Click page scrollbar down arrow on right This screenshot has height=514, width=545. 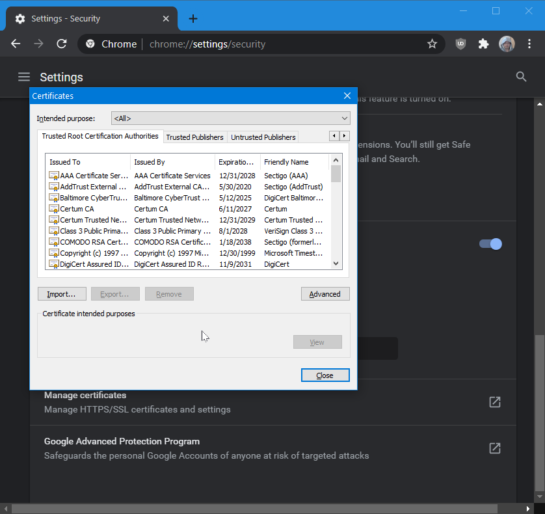[539, 496]
